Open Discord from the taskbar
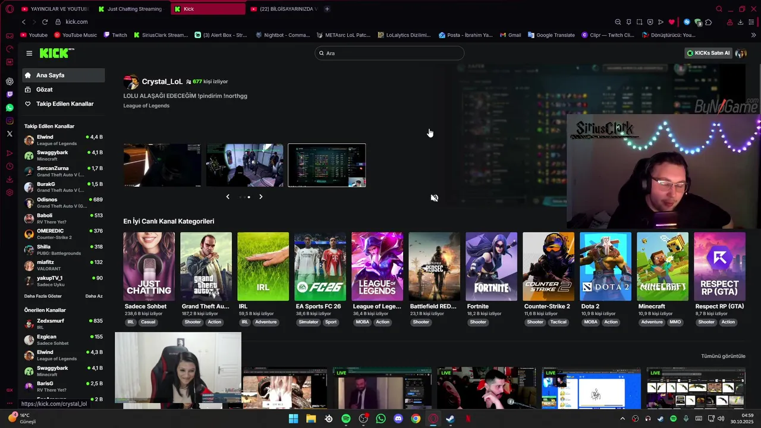The height and width of the screenshot is (428, 761). click(x=398, y=418)
